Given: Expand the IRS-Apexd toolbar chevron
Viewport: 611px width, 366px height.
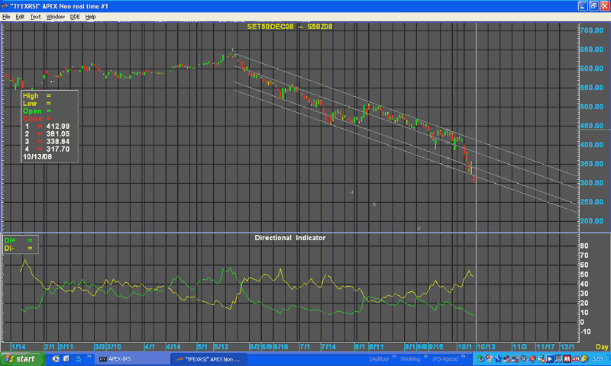Looking at the screenshot, I should 464,356.
